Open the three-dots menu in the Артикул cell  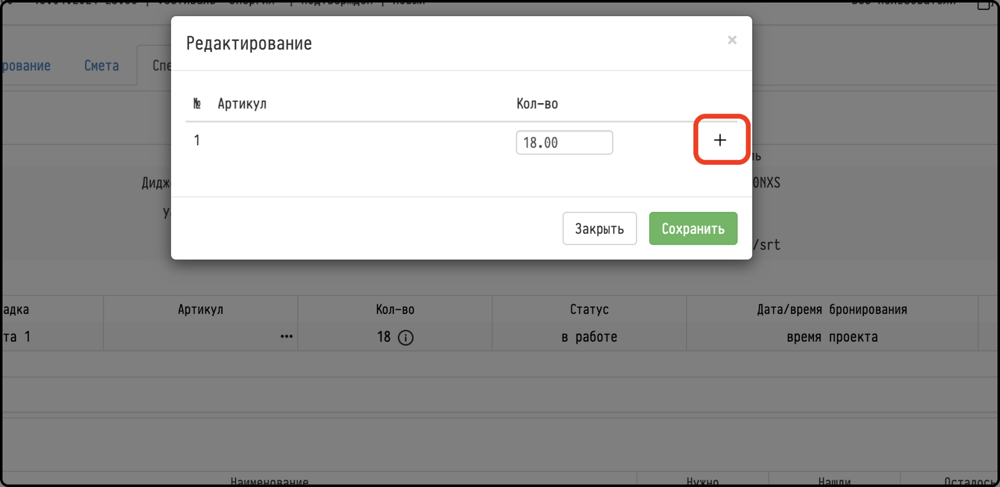point(286,336)
